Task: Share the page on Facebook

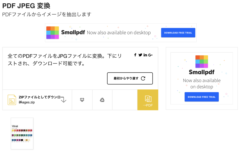Action: coord(135,55)
